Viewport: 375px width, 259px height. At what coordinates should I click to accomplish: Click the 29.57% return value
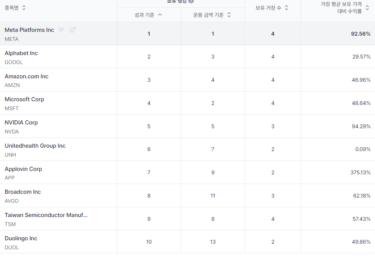pyautogui.click(x=361, y=57)
